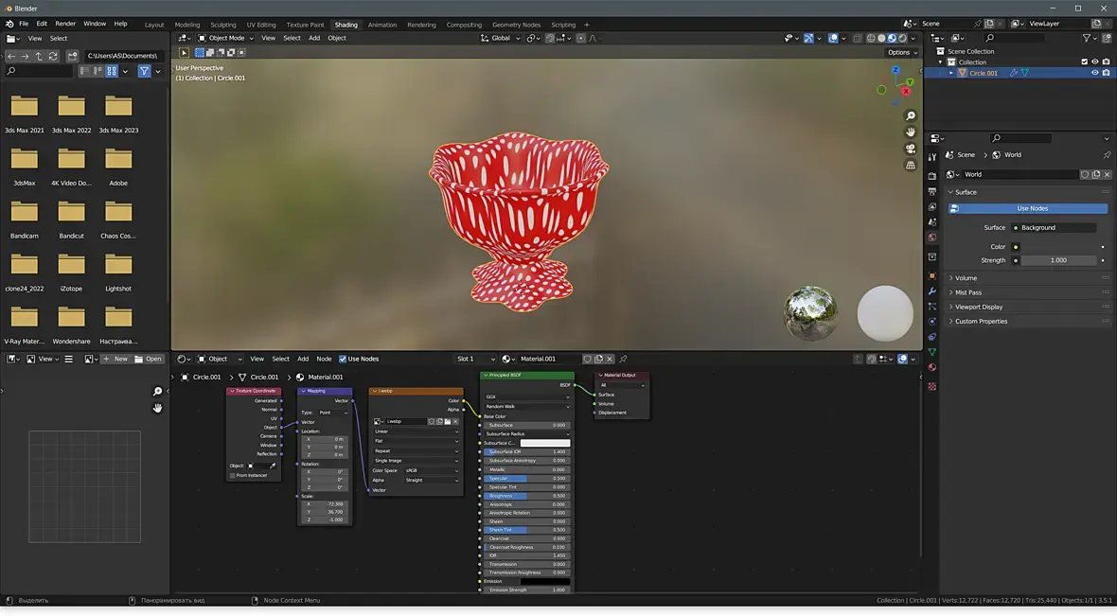
Task: Click the viewport zoom magnifier gizmo
Action: [x=911, y=116]
